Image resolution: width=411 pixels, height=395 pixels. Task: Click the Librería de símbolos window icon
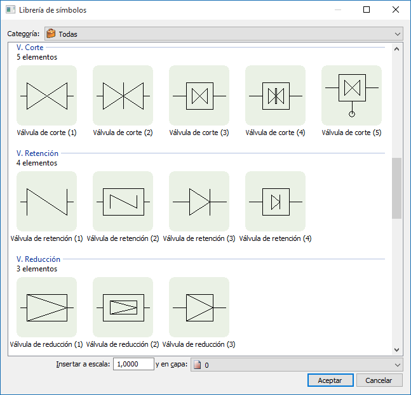point(11,10)
